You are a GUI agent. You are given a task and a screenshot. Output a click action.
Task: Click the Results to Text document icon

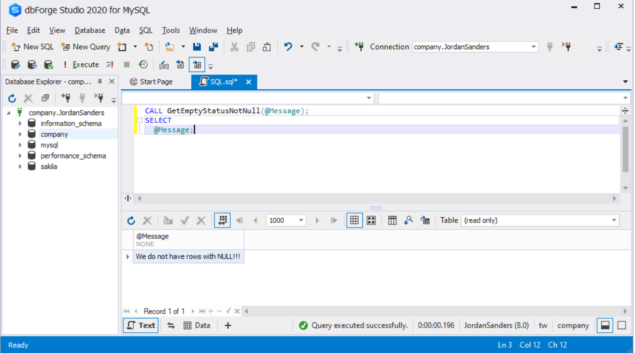coord(180,65)
